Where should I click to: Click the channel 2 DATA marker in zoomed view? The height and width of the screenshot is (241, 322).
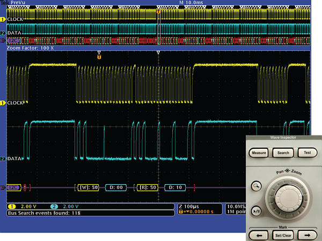point(3,159)
